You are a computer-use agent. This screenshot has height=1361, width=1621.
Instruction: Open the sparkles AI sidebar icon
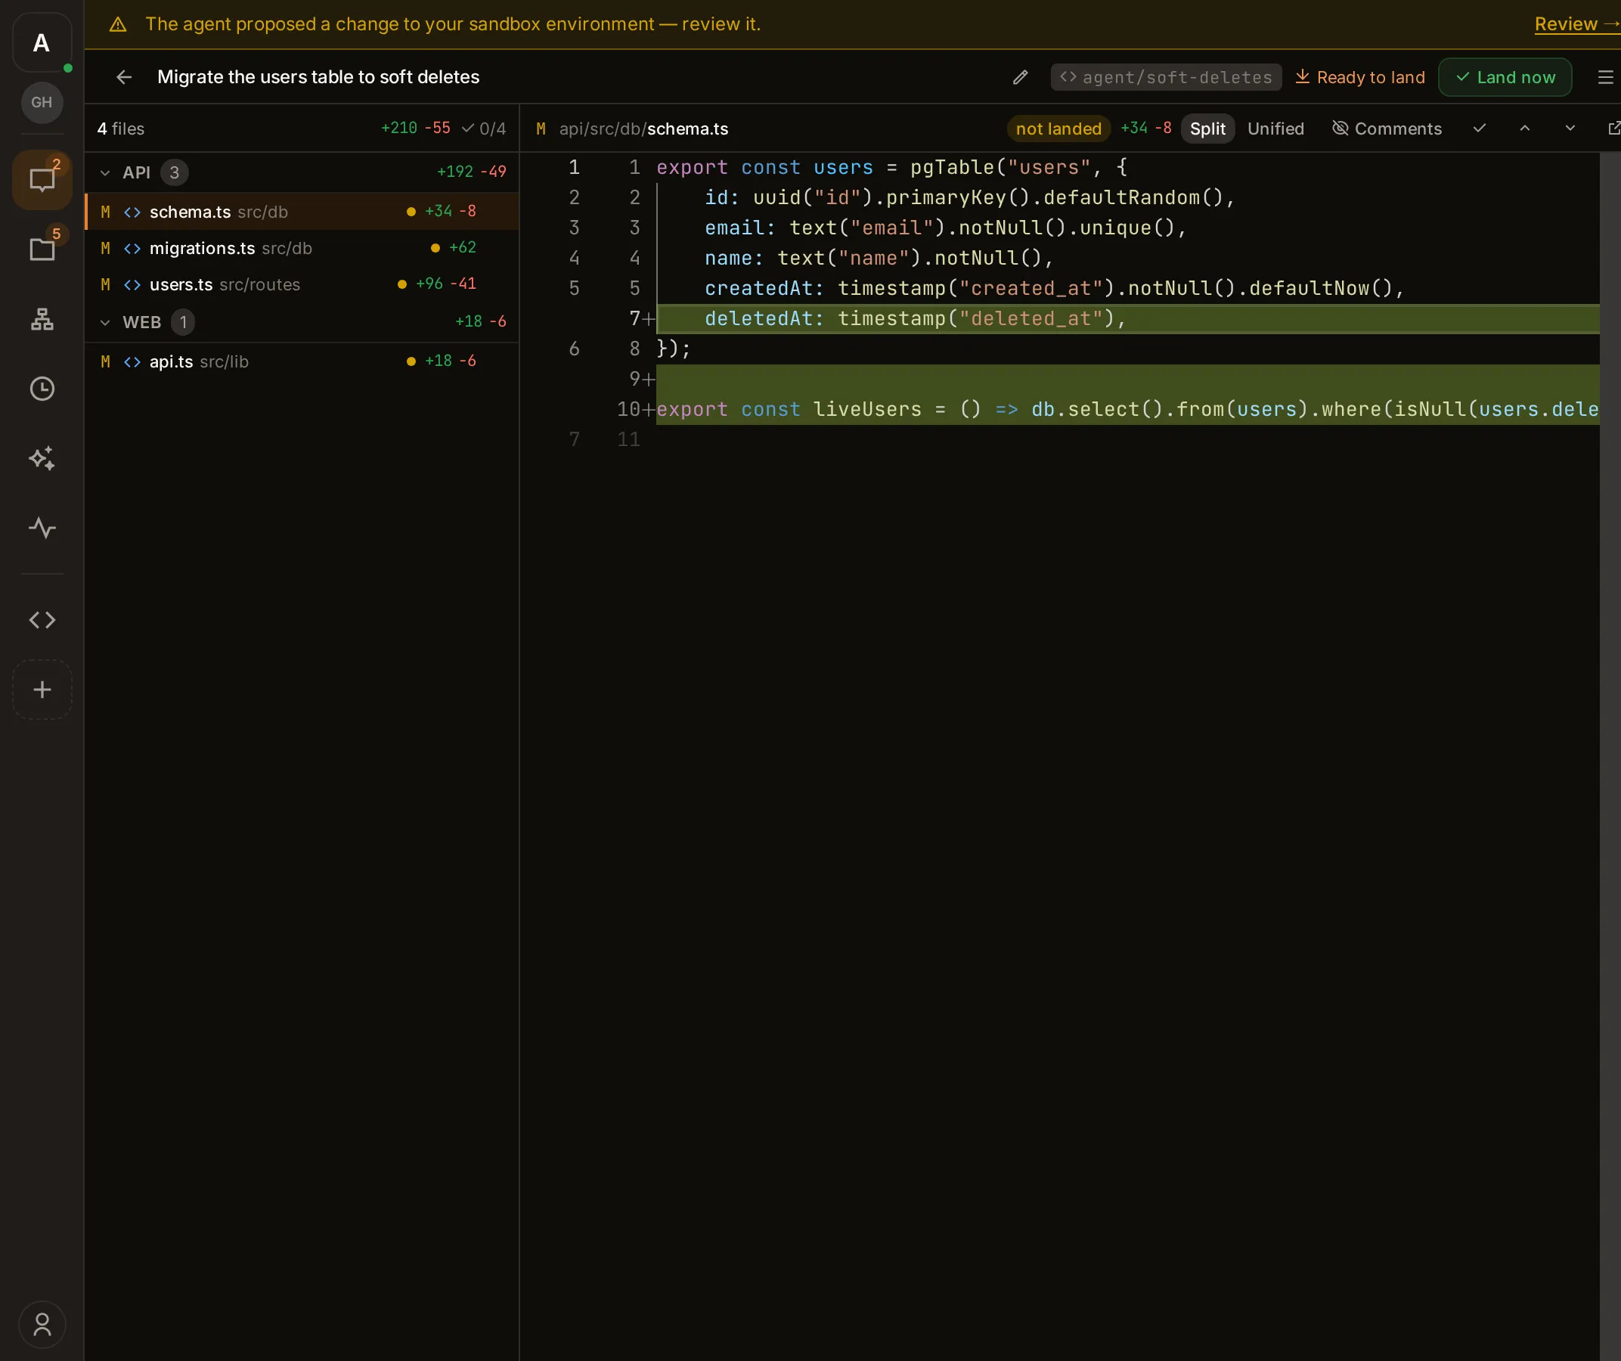[42, 457]
